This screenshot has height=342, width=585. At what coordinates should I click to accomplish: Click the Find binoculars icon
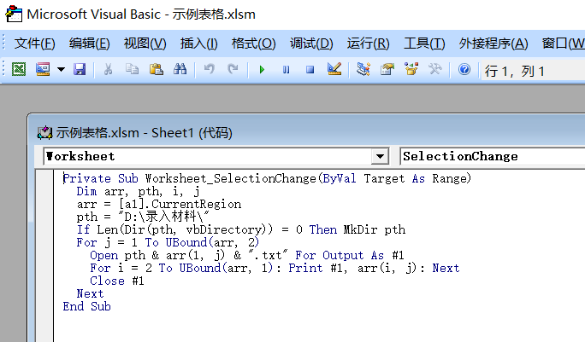tap(180, 70)
